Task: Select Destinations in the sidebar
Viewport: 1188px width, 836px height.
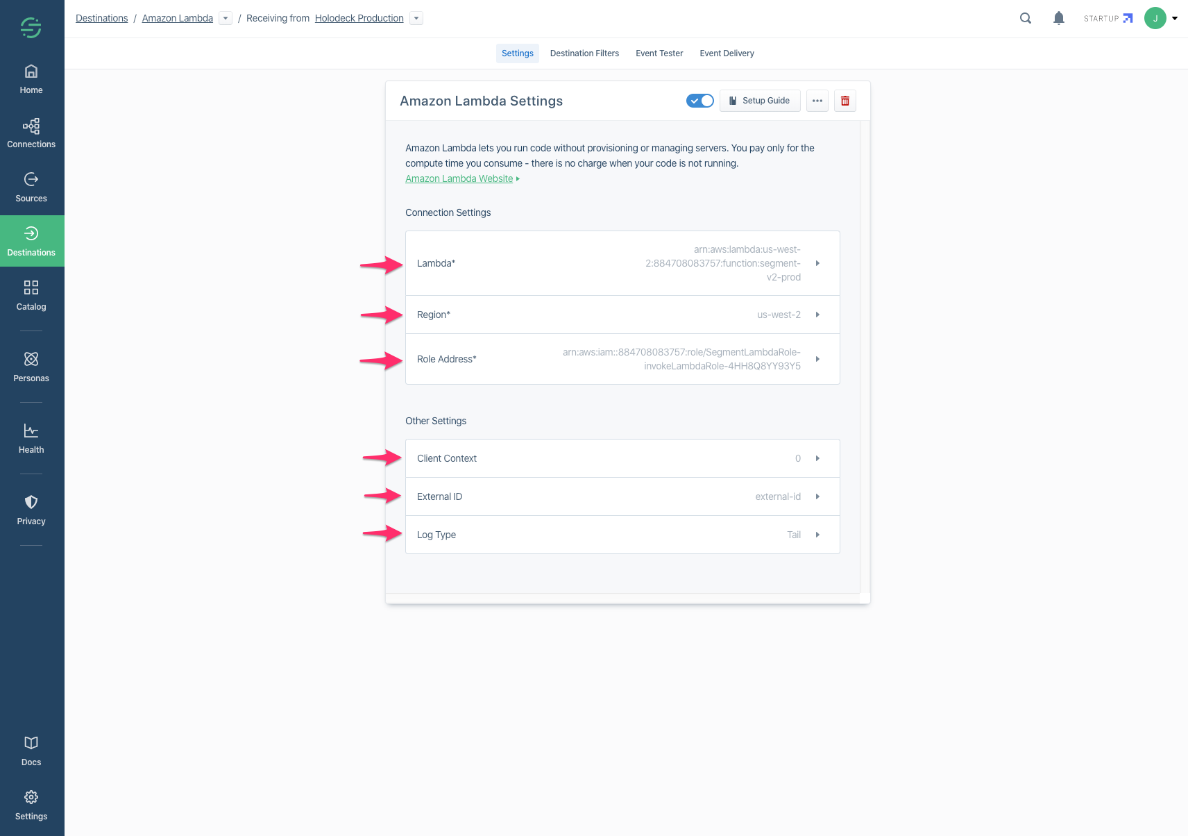Action: 31,241
